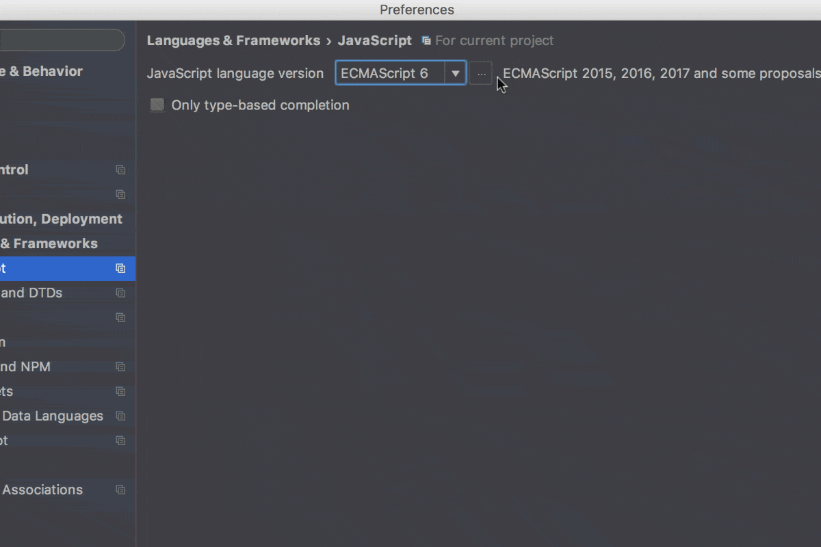The width and height of the screenshot is (821, 547).
Task: Open the JavaScript language version dropdown arrow
Action: 455,73
